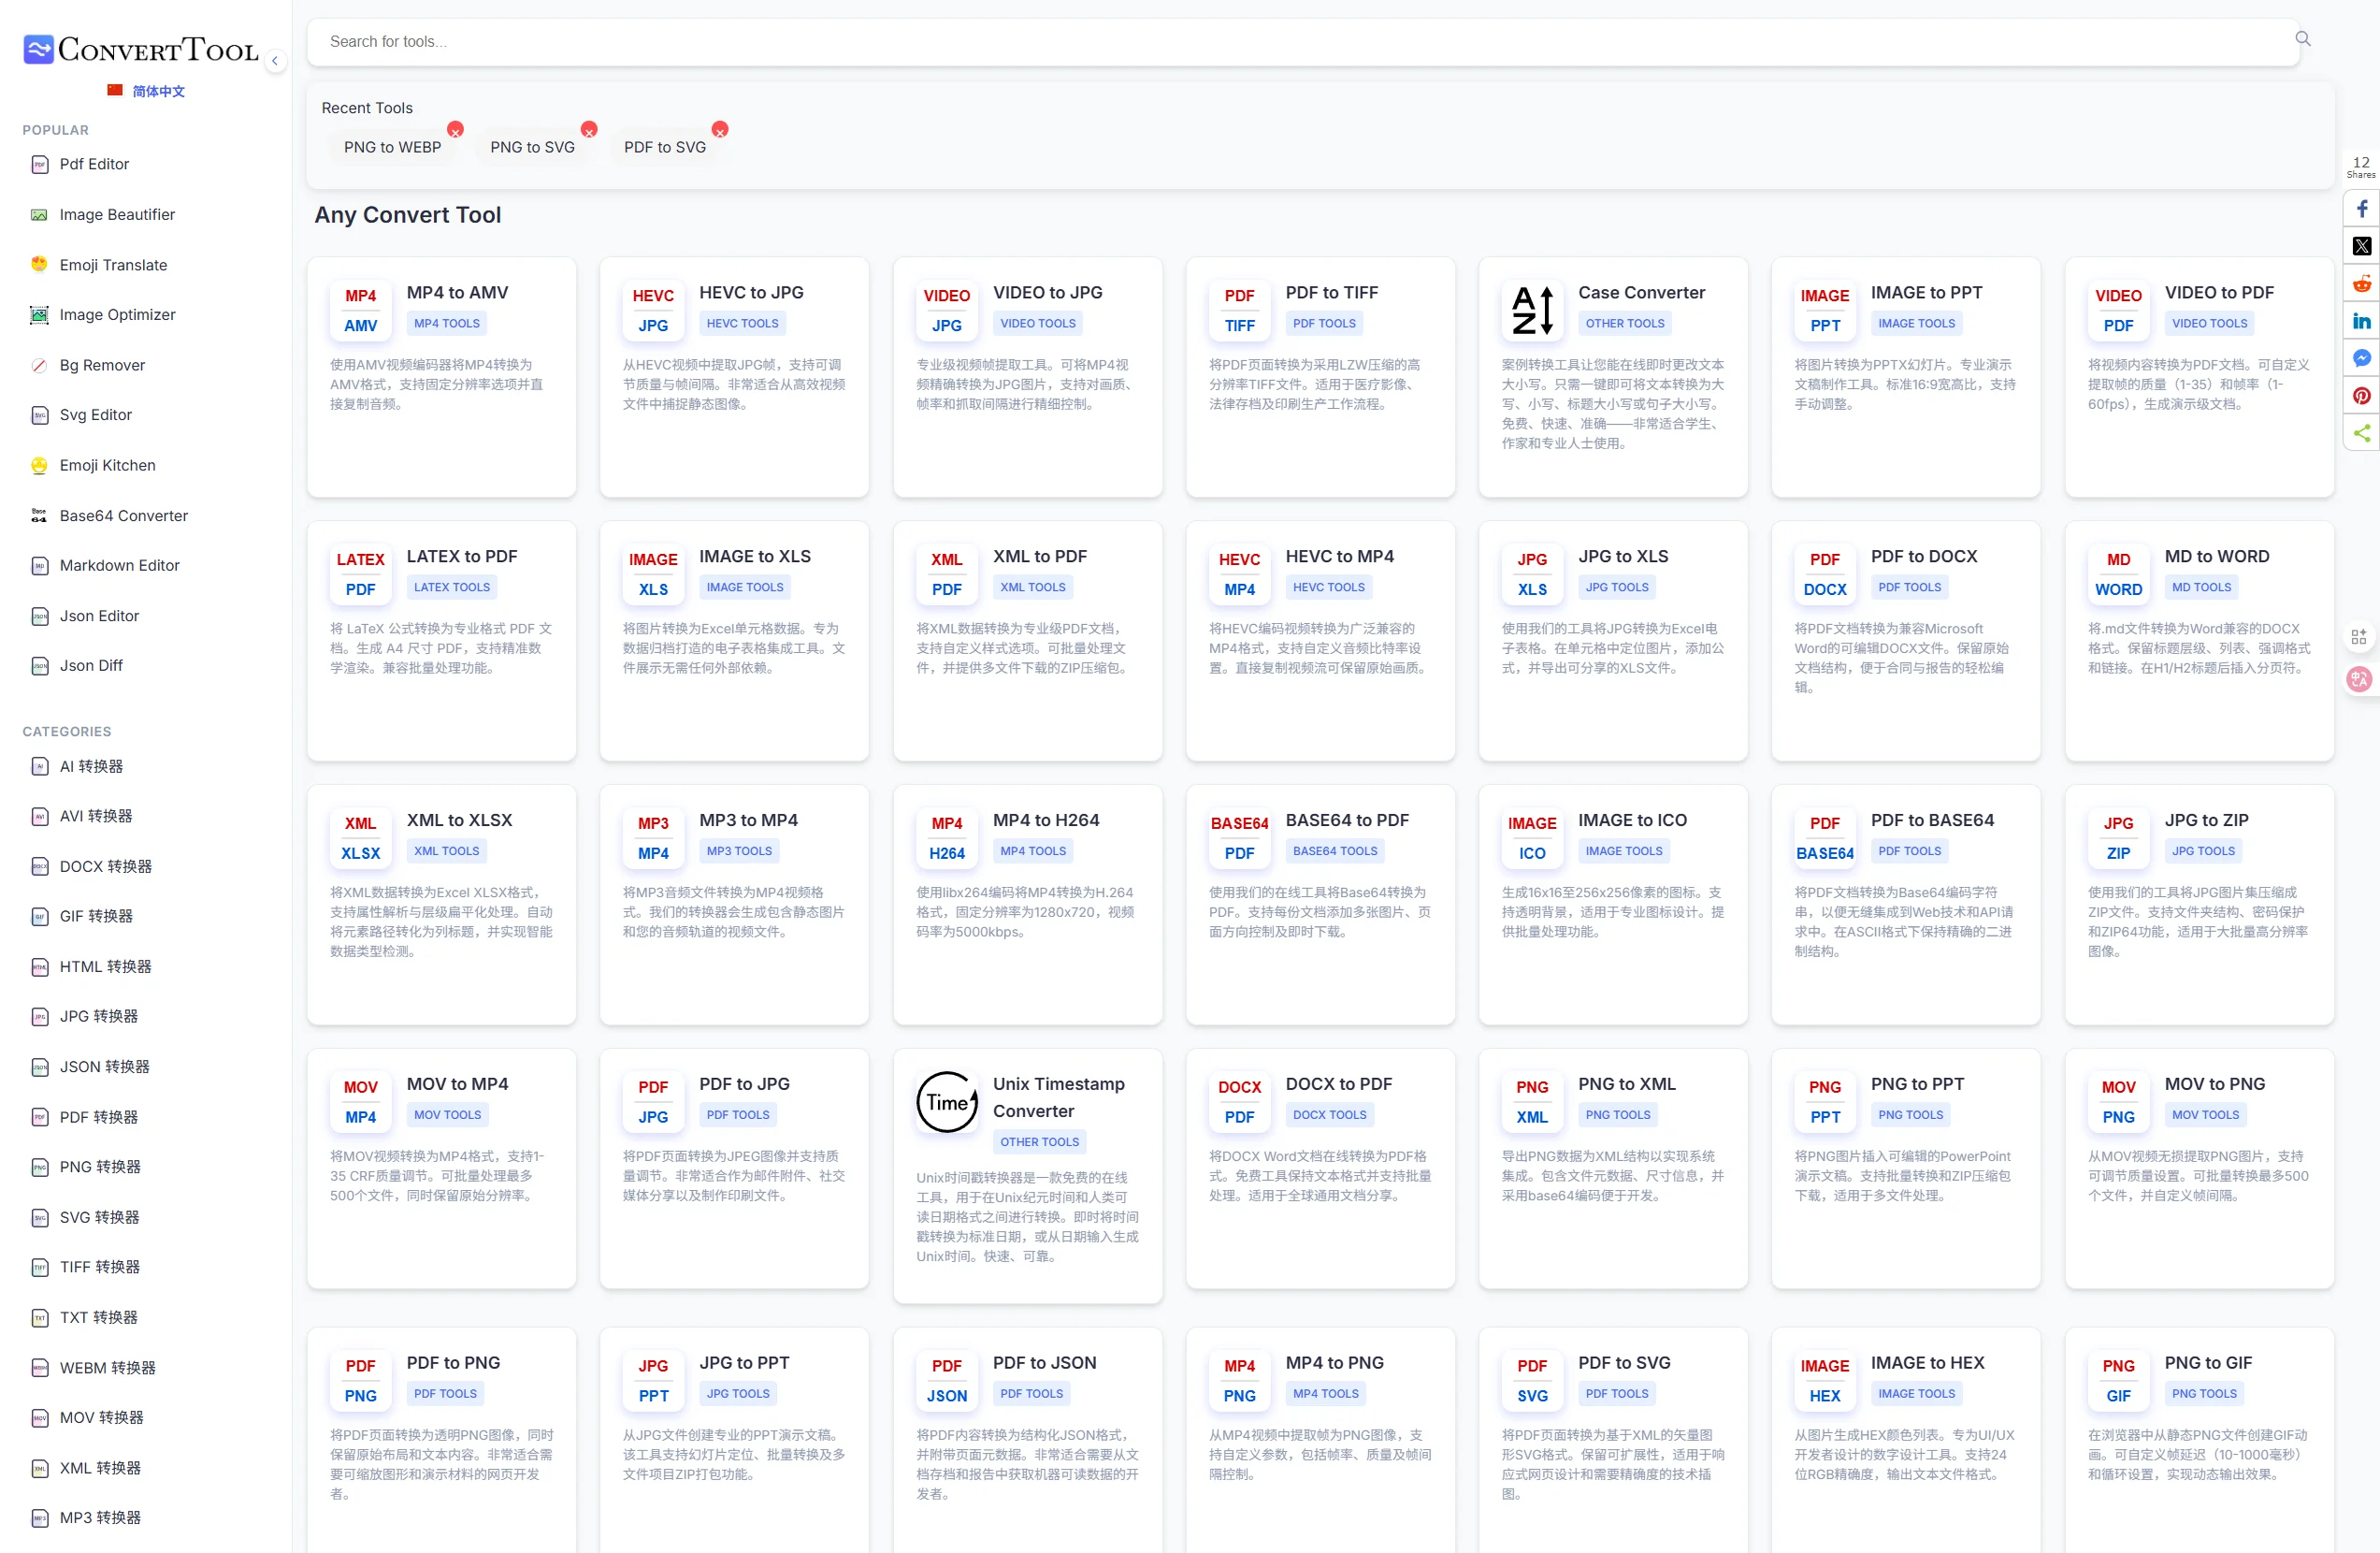The height and width of the screenshot is (1553, 2380).
Task: Select the PDF 转换器 category
Action: 98,1117
